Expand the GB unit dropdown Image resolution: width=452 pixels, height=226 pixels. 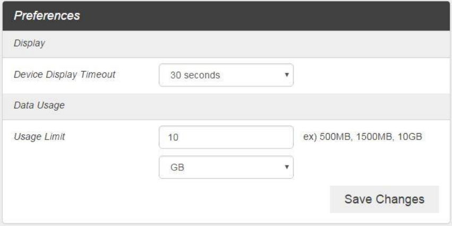click(x=226, y=167)
